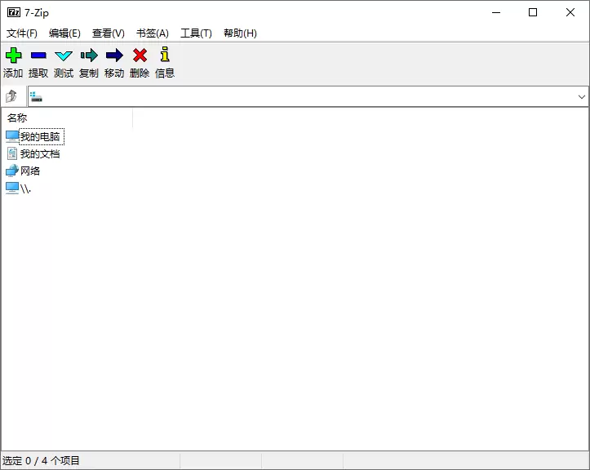Minimize the 7-Zip window
The image size is (590, 470).
[496, 12]
